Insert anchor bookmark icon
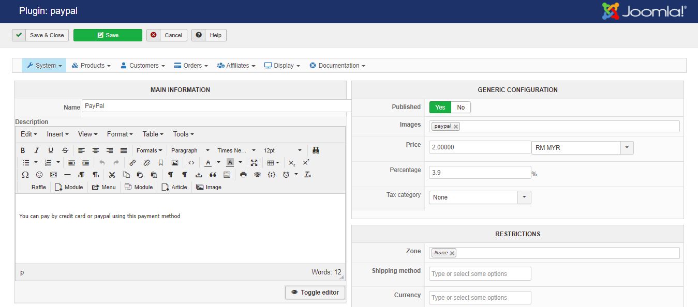 161,163
